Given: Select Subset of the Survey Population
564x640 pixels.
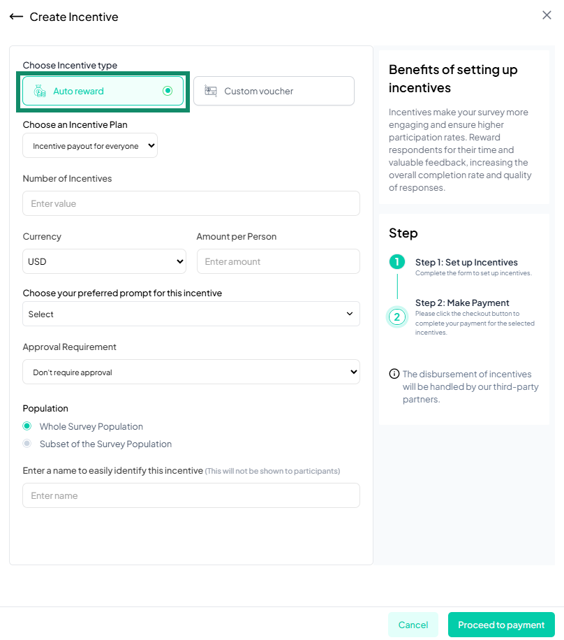Looking at the screenshot, I should (27, 444).
